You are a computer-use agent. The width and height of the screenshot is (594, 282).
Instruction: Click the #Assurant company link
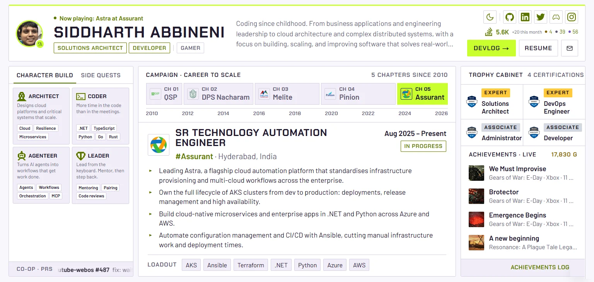point(194,156)
